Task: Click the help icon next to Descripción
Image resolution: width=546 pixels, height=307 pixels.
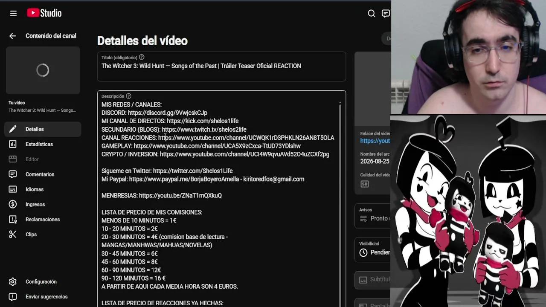Action: click(128, 96)
